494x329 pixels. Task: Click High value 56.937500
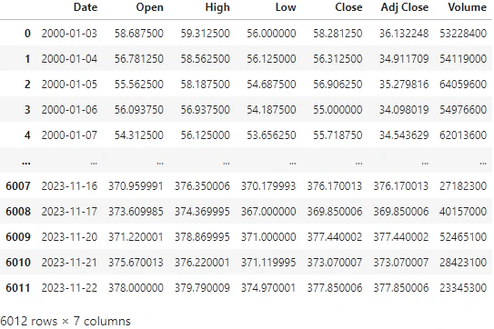point(205,110)
